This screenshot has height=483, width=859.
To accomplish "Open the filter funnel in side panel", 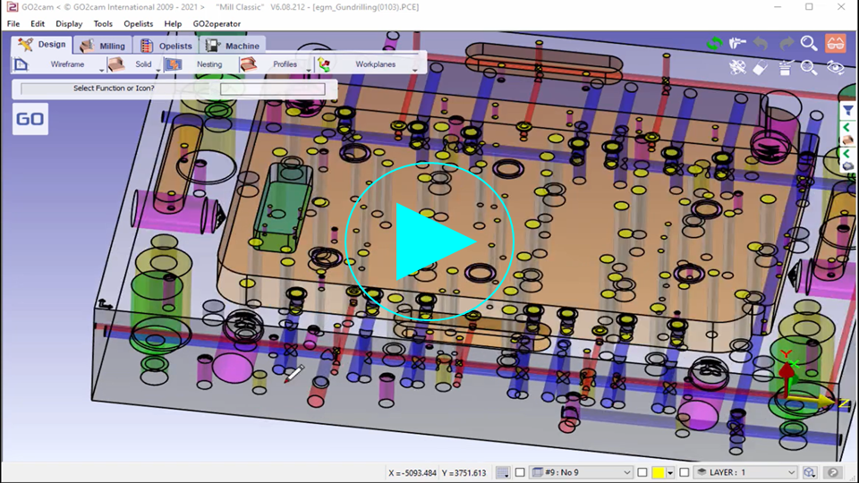I will (x=848, y=111).
